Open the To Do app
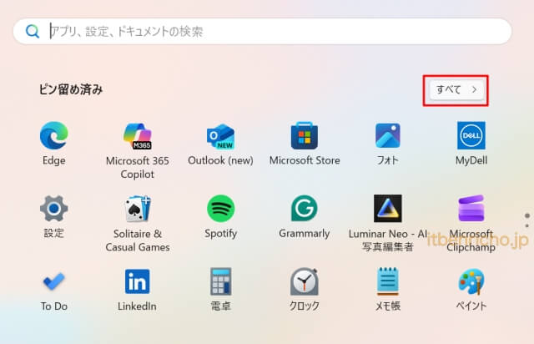The height and width of the screenshot is (344, 534). pos(53,281)
